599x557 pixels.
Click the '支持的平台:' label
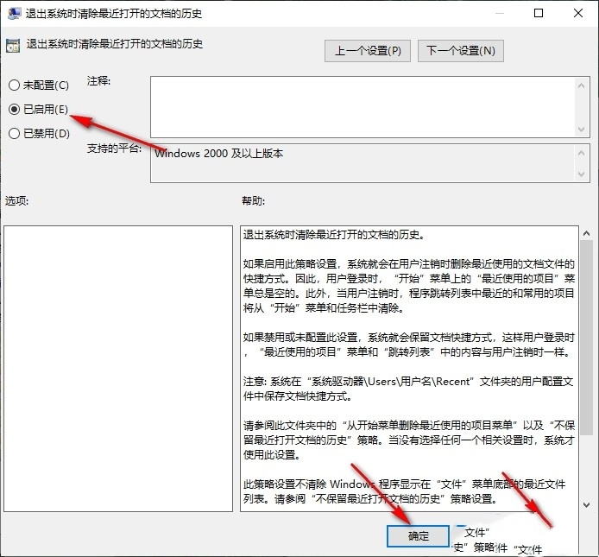(114, 149)
